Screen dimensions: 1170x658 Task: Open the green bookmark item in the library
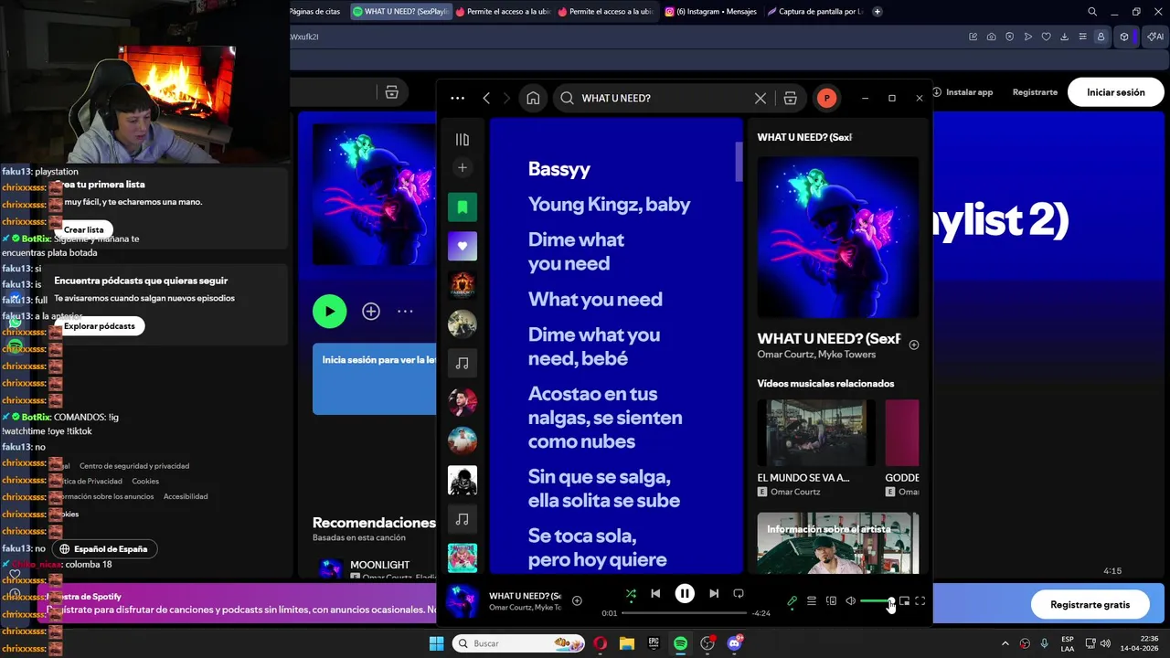(463, 207)
